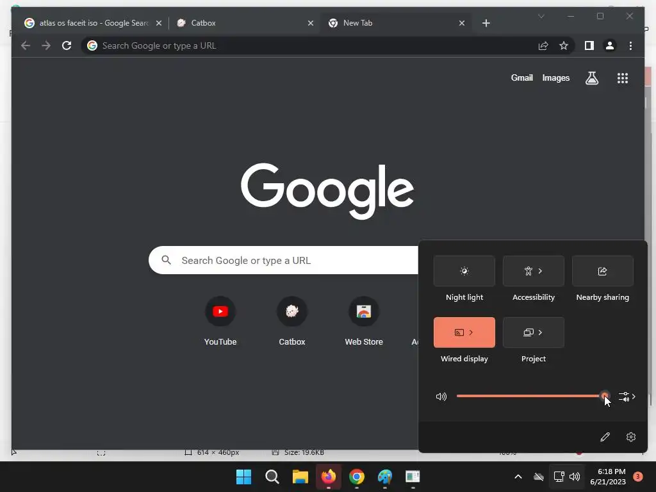Open all settings gear icon
The height and width of the screenshot is (492, 656).
click(631, 437)
